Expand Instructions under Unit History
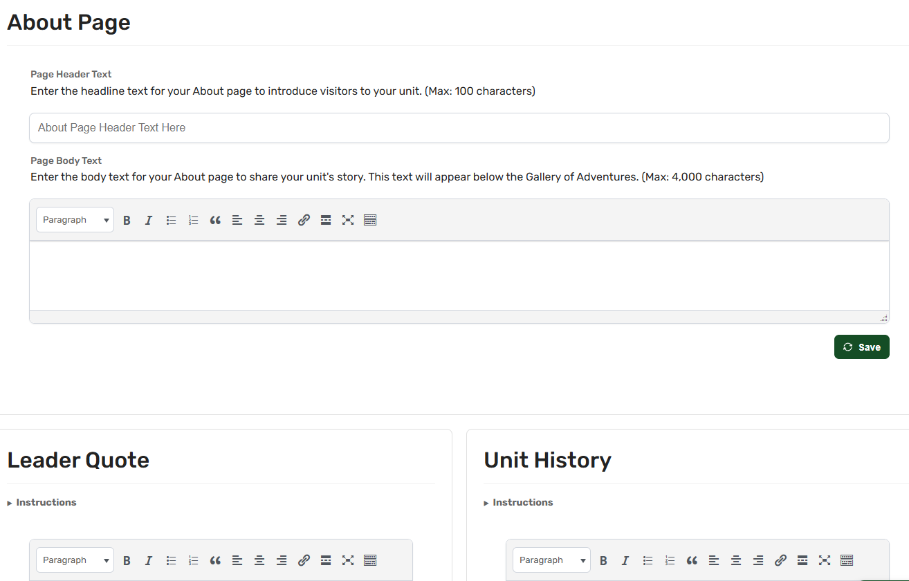The height and width of the screenshot is (581, 909). (518, 502)
